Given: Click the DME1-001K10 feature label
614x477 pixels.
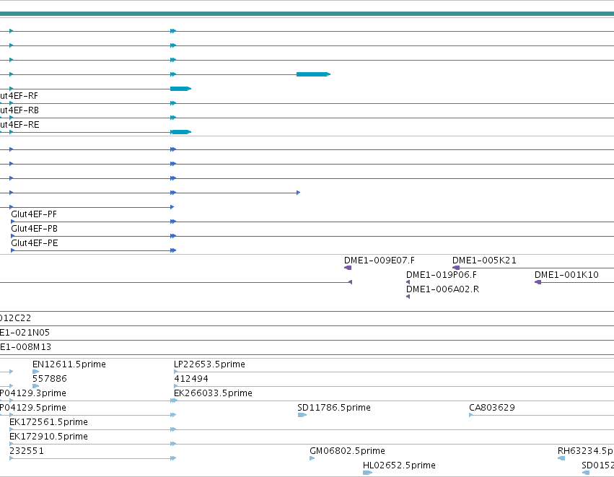Looking at the screenshot, I should pyautogui.click(x=566, y=275).
